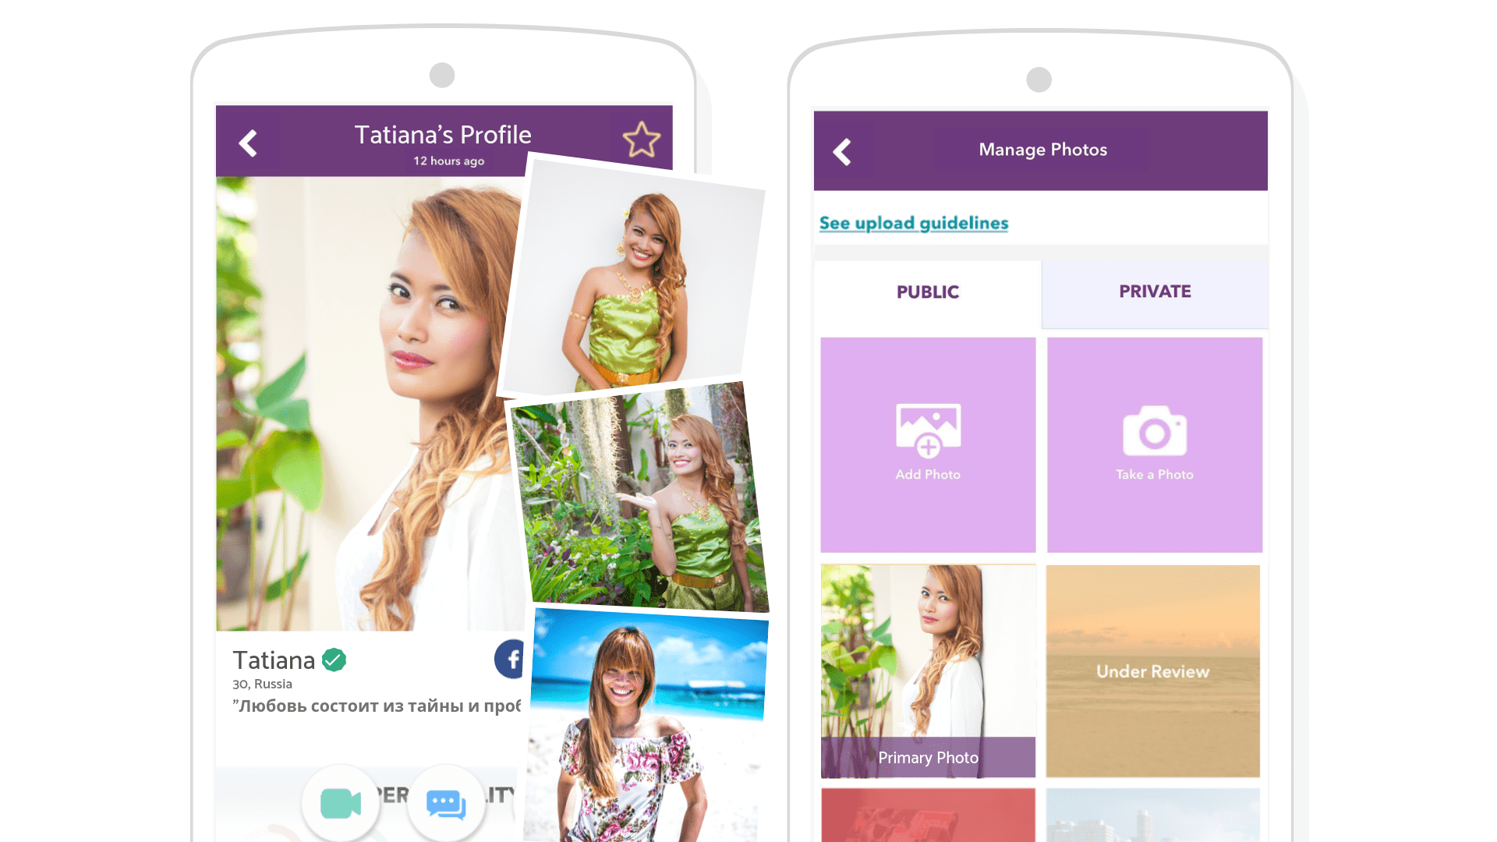
Task: Switch to the PUBLIC tab
Action: (927, 292)
